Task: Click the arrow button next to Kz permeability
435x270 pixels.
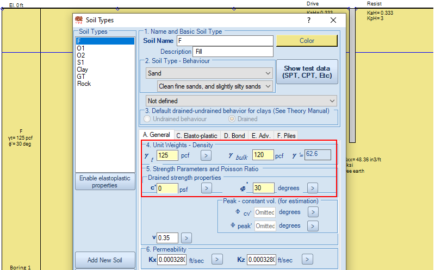Action: 307,260
